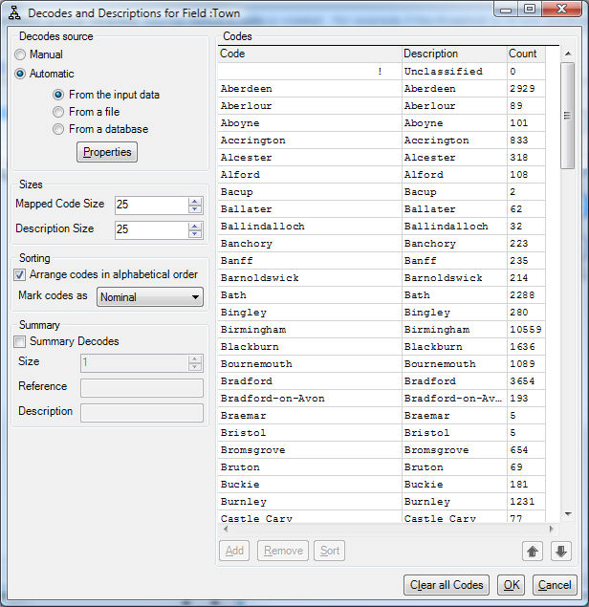The height and width of the screenshot is (607, 589).
Task: Select the Bacup code cell
Action: (x=310, y=192)
